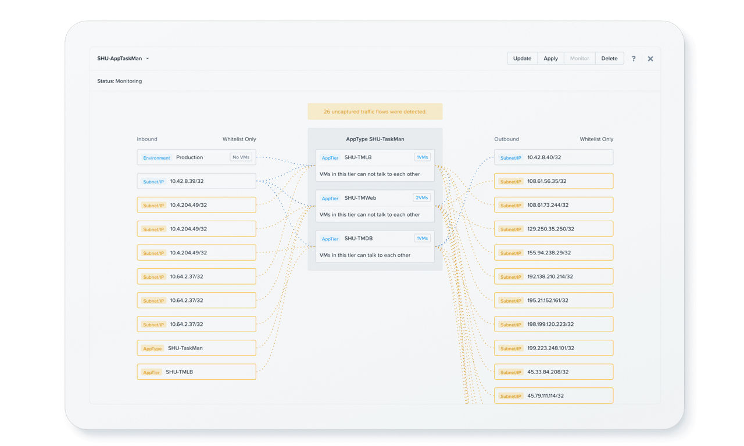Close the policy panel with X icon
This screenshot has width=744, height=446.
(x=650, y=59)
